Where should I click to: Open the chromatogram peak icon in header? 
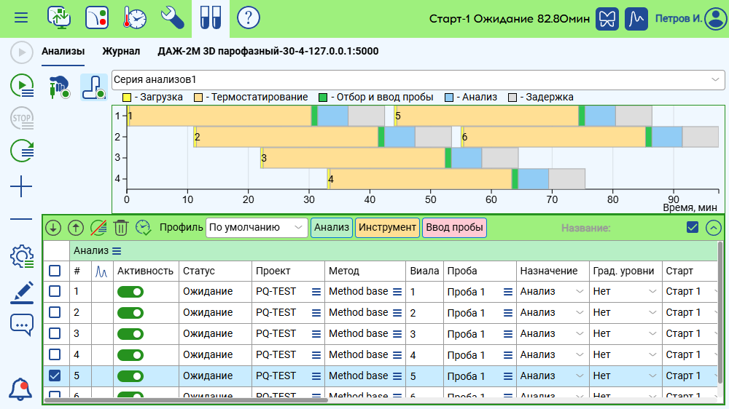[x=638, y=18]
